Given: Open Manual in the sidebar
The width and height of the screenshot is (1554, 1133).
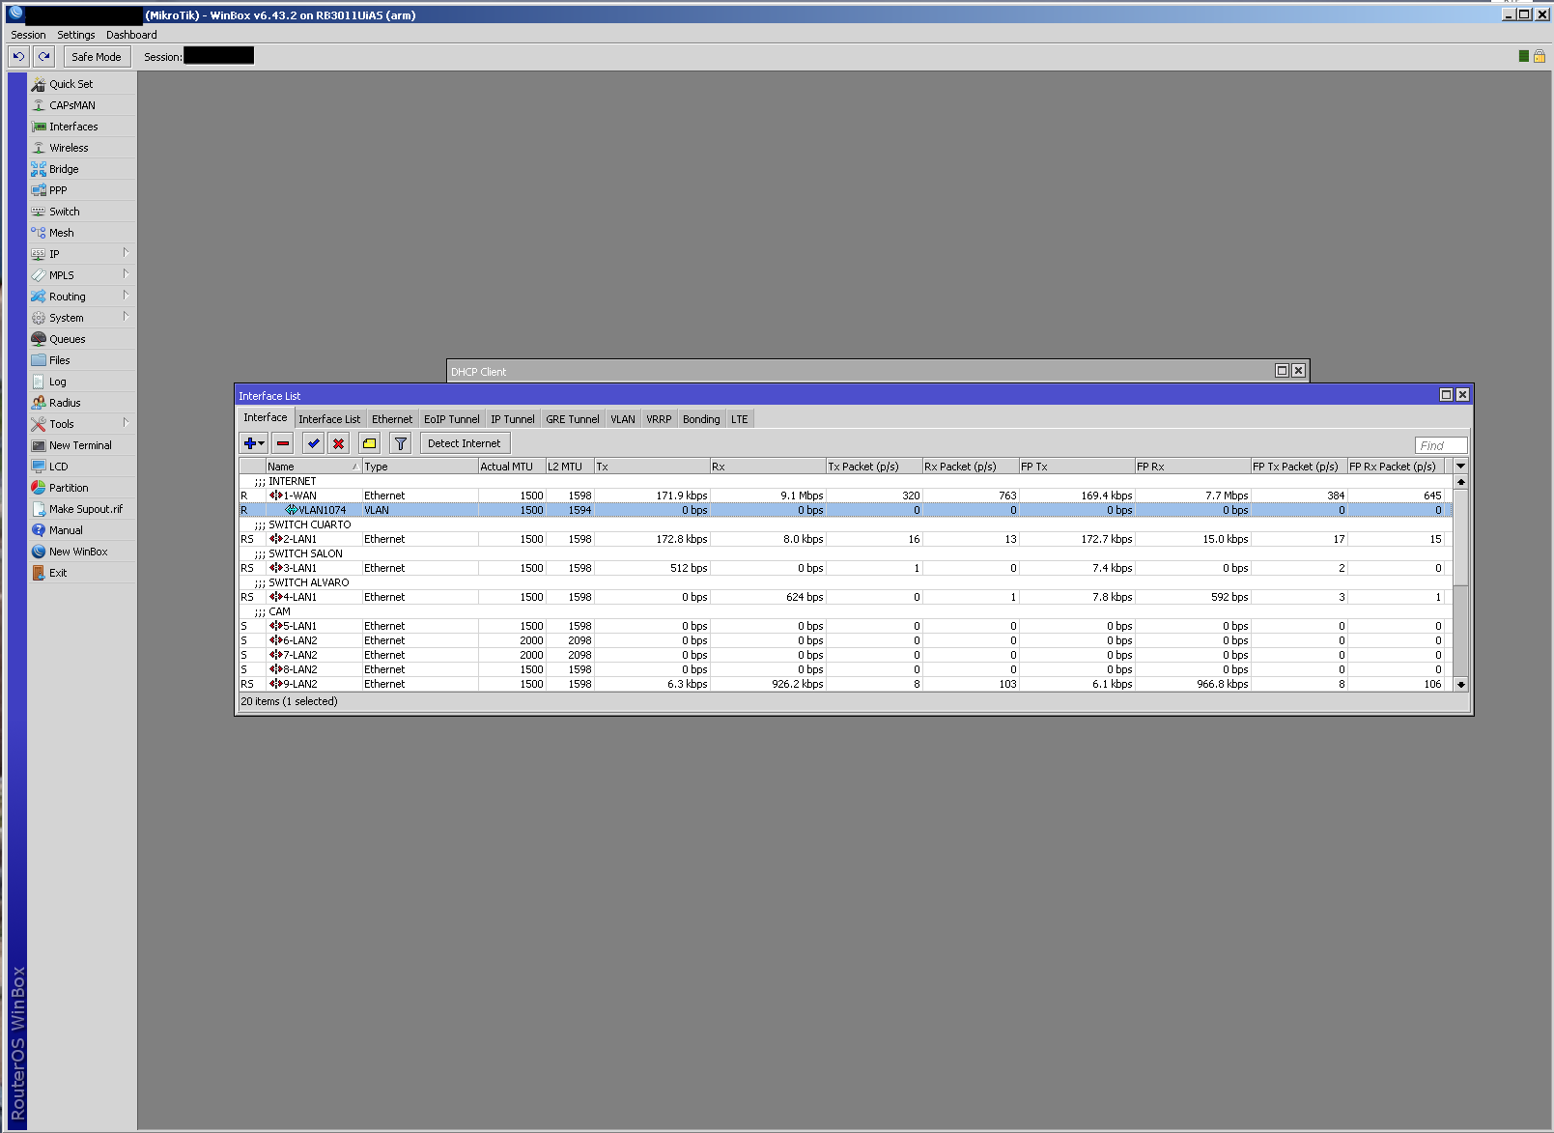Looking at the screenshot, I should pyautogui.click(x=82, y=530).
